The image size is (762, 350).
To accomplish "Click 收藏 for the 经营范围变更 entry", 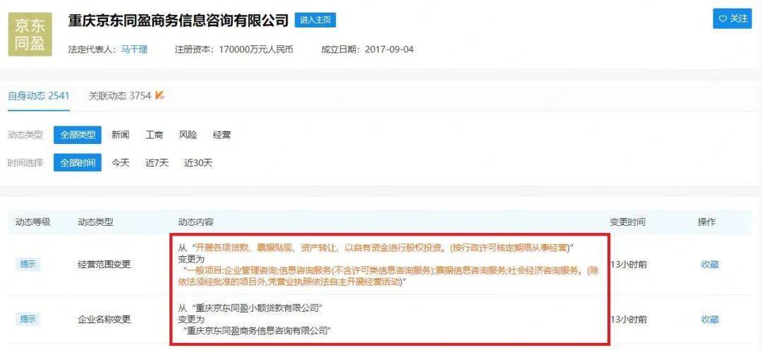I will coord(710,265).
